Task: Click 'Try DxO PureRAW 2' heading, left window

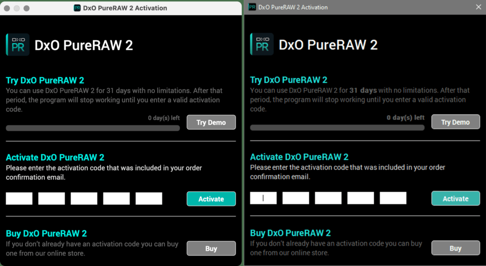Action: pyautogui.click(x=45, y=81)
